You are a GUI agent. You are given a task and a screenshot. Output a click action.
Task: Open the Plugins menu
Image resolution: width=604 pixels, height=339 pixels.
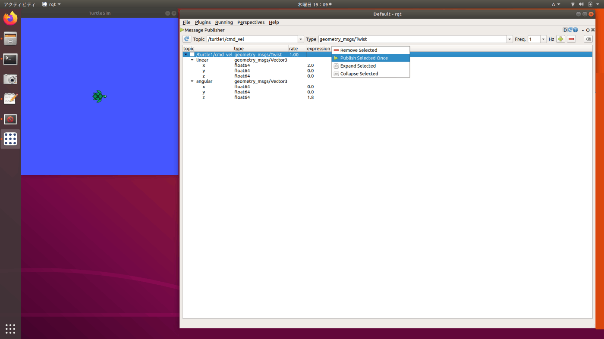coord(203,22)
